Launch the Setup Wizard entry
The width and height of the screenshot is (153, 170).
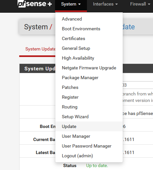tap(89, 117)
